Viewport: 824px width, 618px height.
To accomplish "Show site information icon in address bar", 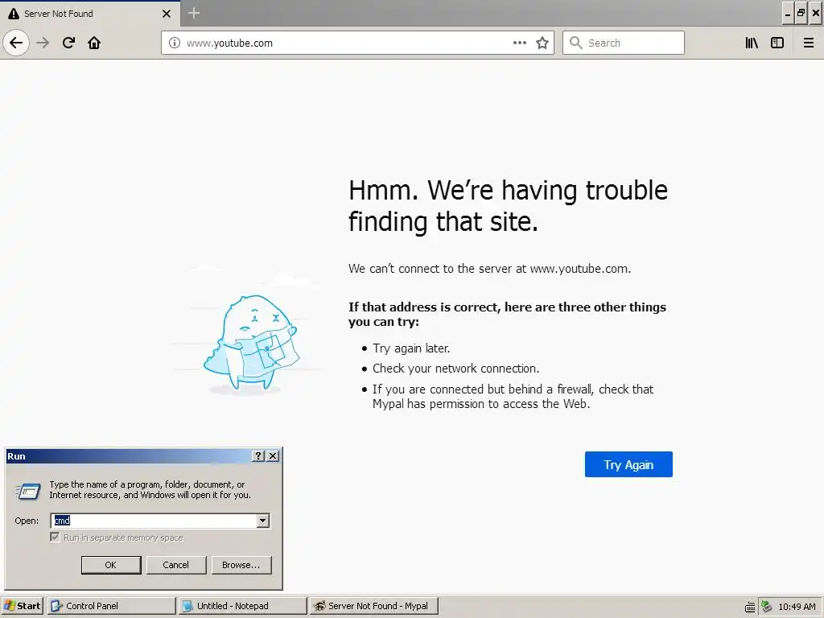I will [x=174, y=43].
